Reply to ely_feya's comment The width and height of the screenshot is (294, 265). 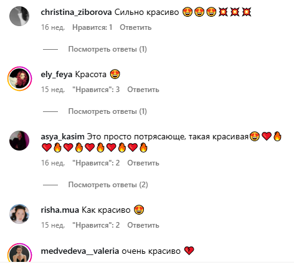click(143, 90)
